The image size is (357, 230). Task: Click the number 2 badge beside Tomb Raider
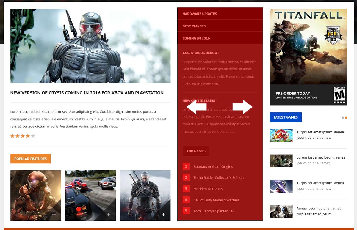point(186,177)
